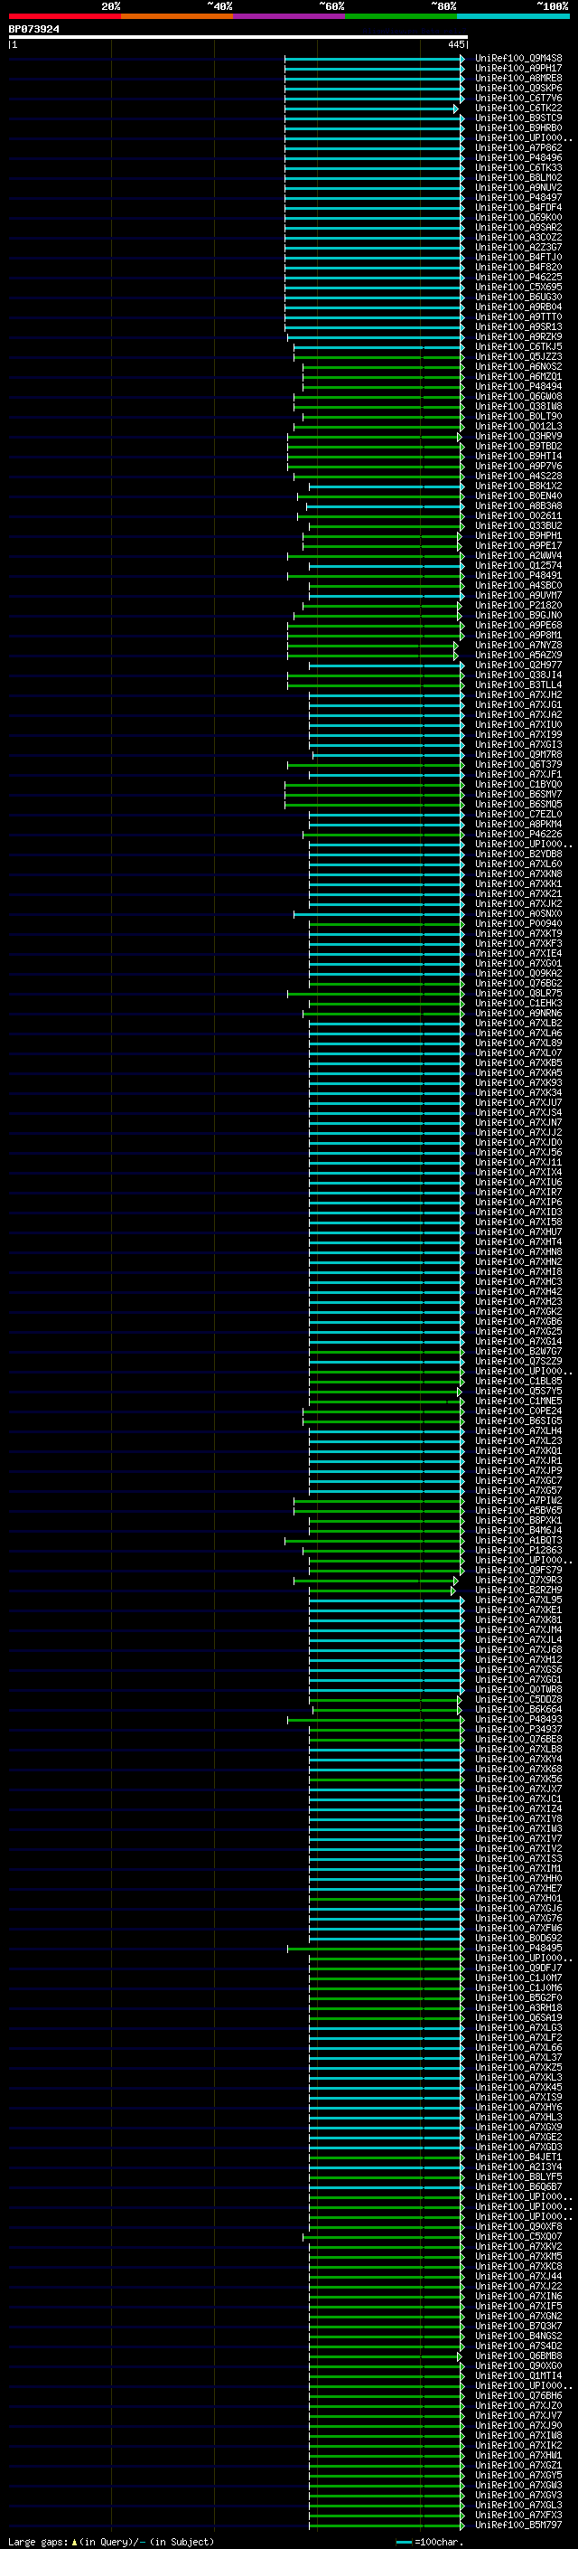Open hit UniRef100_Q9M4S8

pyautogui.click(x=518, y=59)
